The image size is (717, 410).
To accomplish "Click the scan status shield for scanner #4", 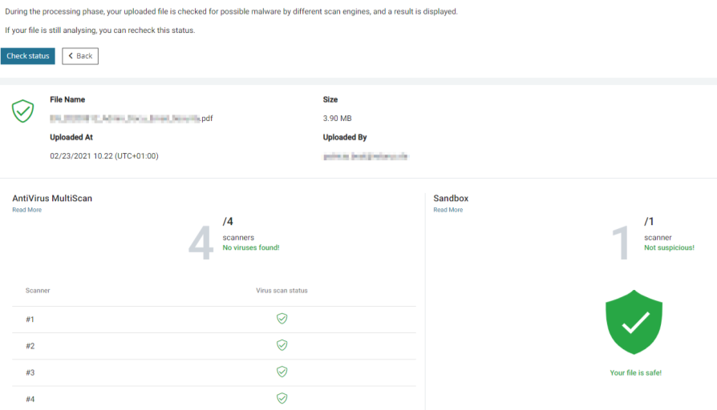I will (282, 398).
